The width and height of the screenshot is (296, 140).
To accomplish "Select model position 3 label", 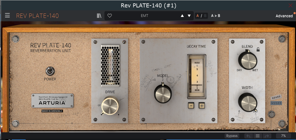I will tap(171, 80).
